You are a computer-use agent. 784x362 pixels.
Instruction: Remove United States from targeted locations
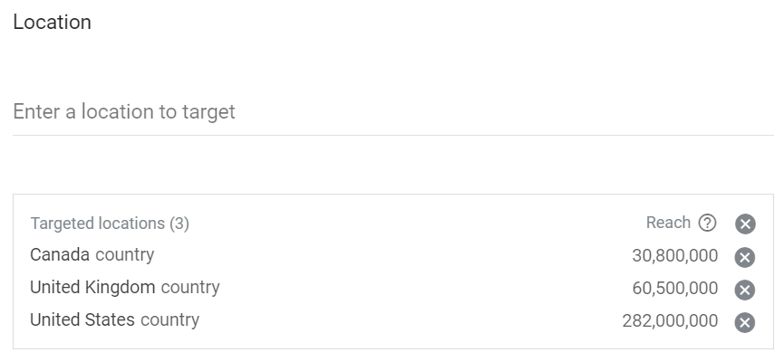[745, 322]
